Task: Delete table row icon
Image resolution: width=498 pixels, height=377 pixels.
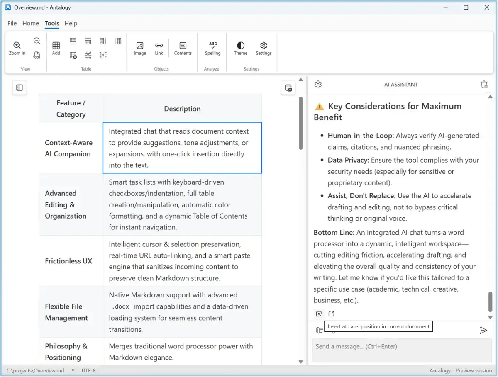Action: click(x=88, y=55)
